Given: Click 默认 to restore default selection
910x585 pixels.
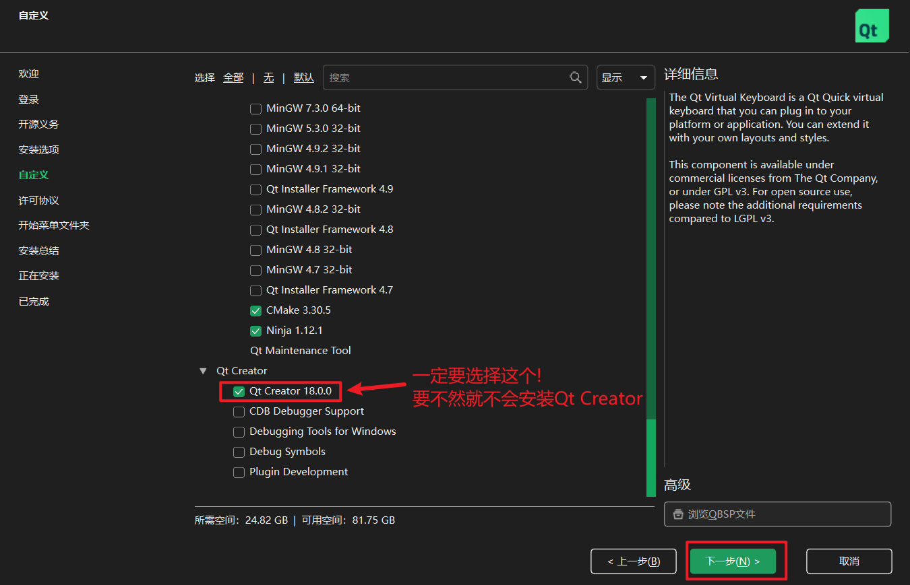Looking at the screenshot, I should pos(303,77).
